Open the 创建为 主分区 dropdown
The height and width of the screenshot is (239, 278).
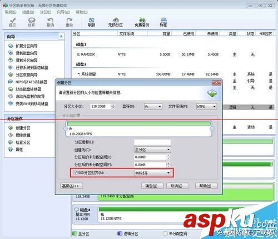click(152, 150)
